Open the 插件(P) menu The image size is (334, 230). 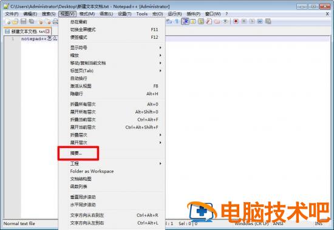(x=193, y=14)
